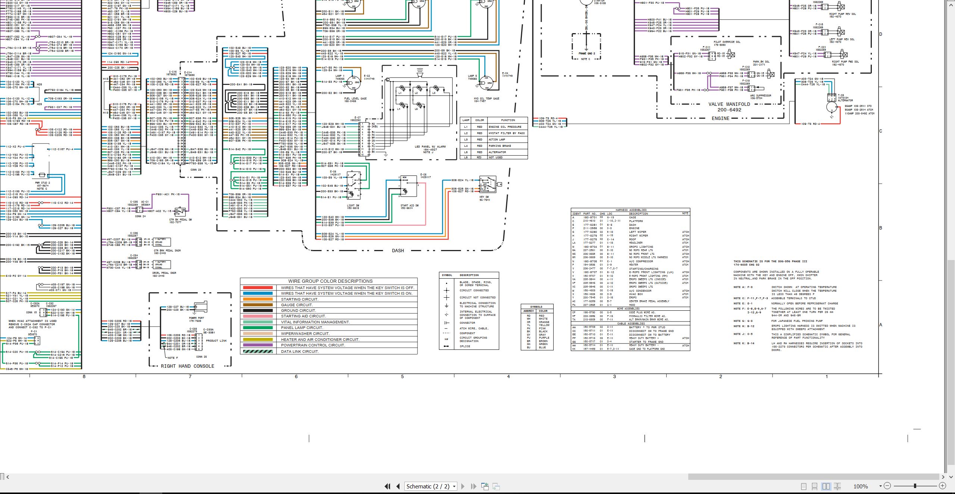
Task: Click the 'PWR STUD 2' label
Action: [43, 183]
